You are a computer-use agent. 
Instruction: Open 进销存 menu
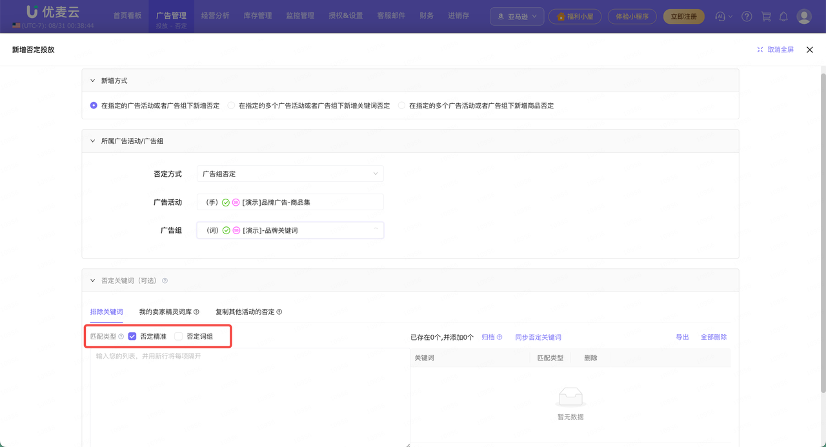tap(458, 15)
